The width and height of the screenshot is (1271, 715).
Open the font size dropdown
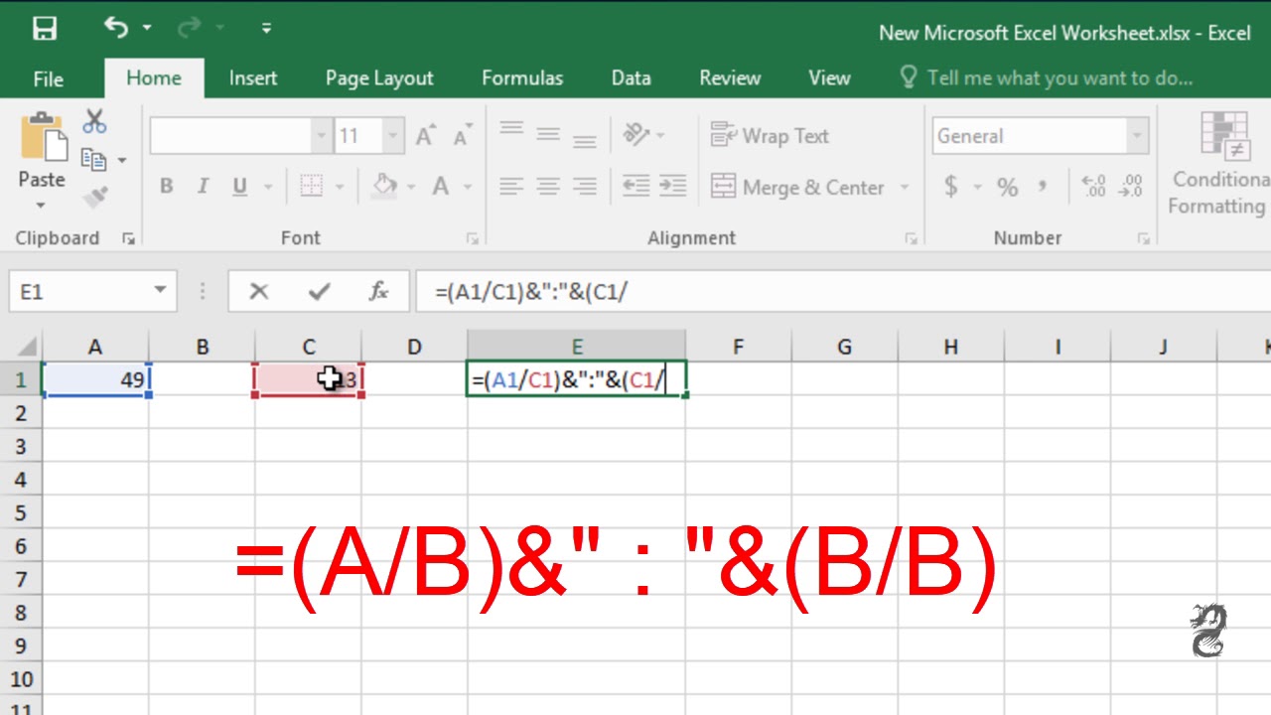click(x=392, y=134)
